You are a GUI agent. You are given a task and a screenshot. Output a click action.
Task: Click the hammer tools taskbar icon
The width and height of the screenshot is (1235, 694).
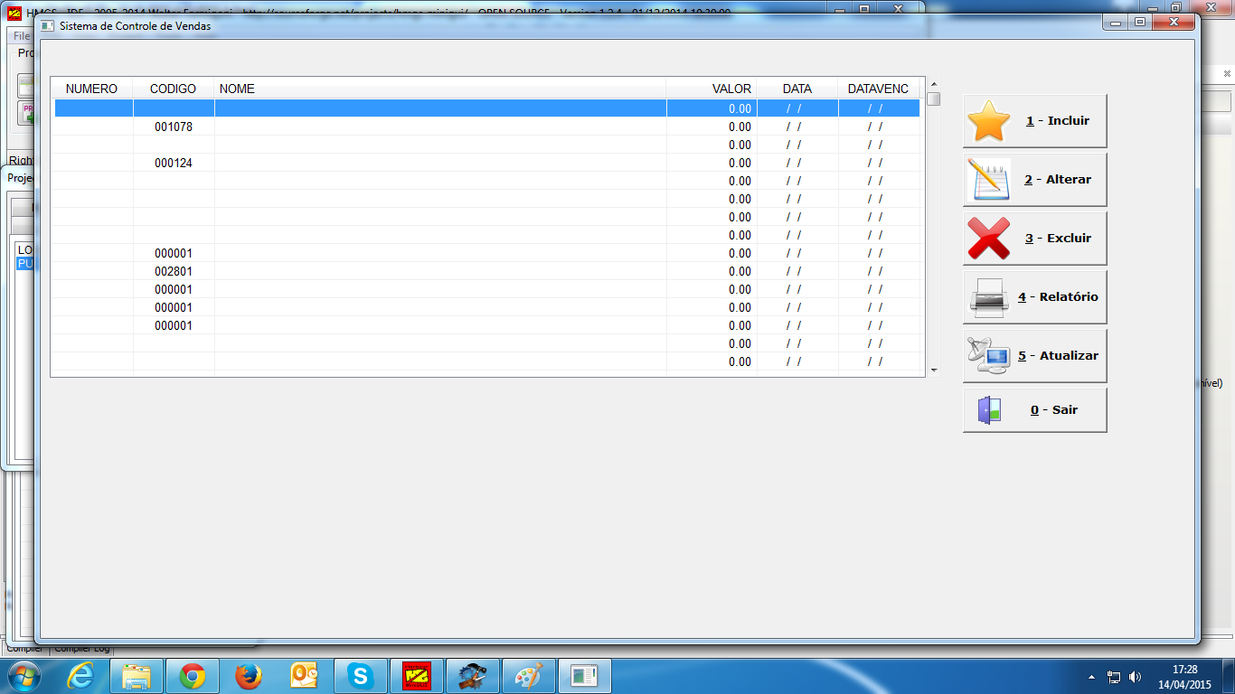tap(472, 675)
